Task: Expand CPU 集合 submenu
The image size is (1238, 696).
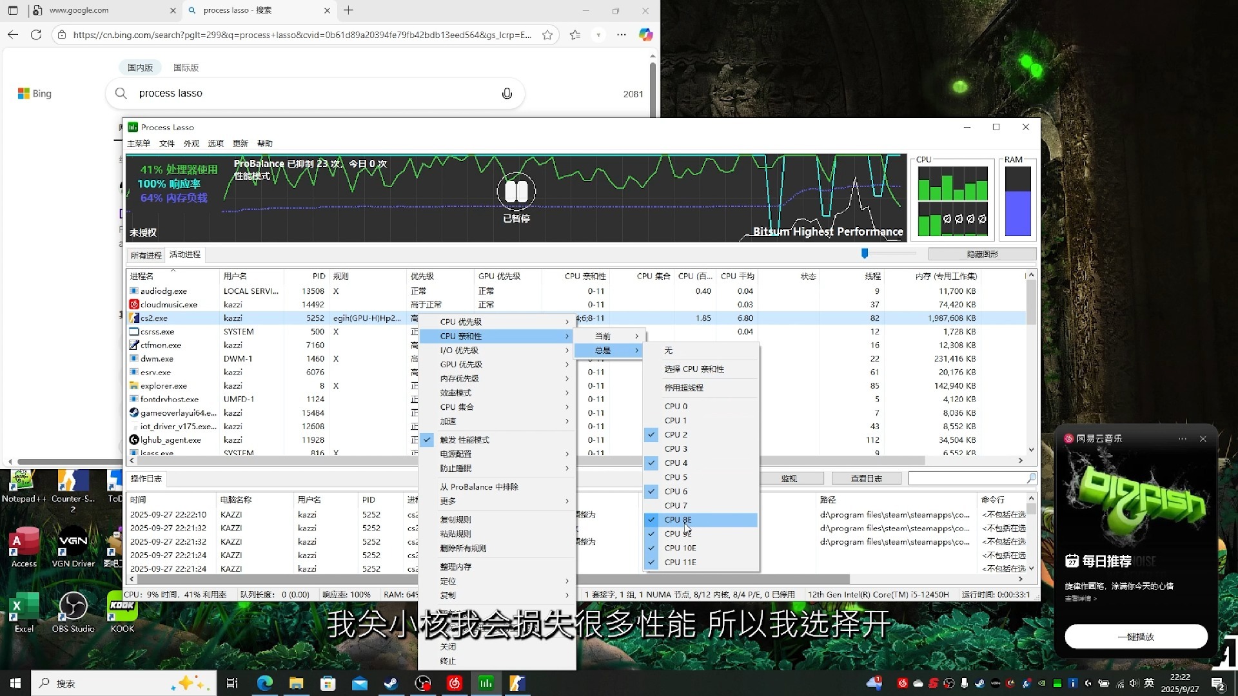Action: pyautogui.click(x=496, y=407)
